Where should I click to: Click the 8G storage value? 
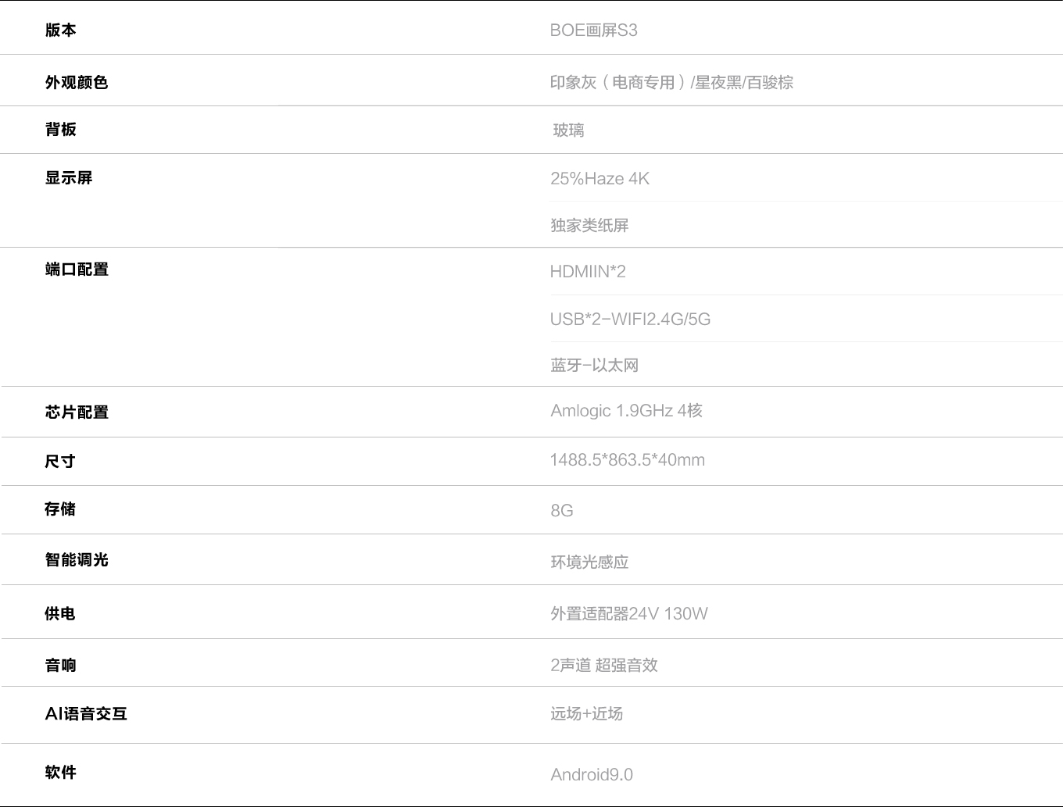pos(561,511)
